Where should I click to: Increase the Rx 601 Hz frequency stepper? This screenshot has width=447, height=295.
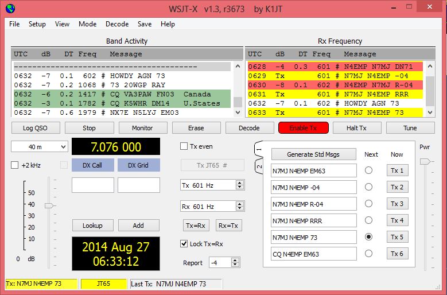[240, 204]
